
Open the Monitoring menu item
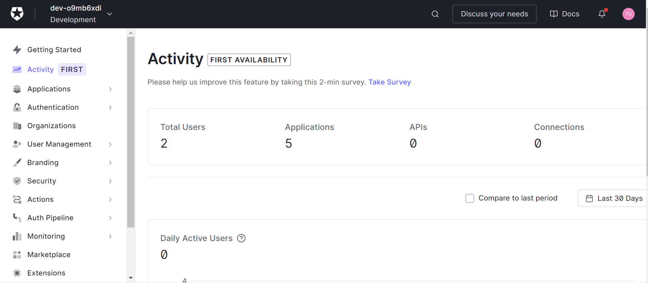62,236
